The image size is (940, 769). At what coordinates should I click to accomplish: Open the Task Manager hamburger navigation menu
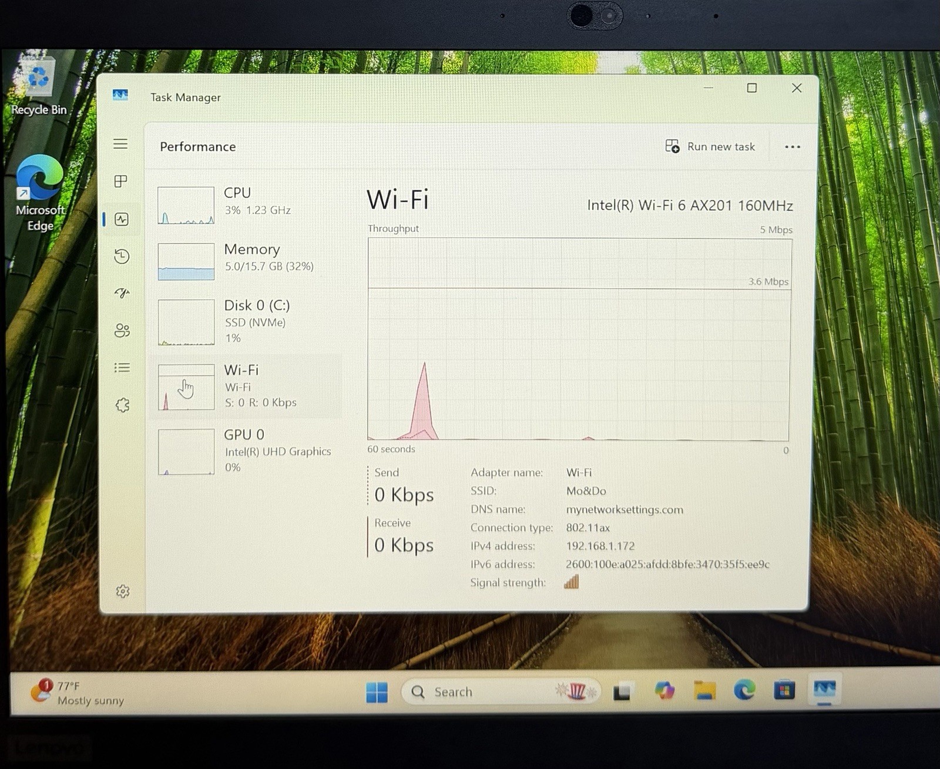[120, 144]
